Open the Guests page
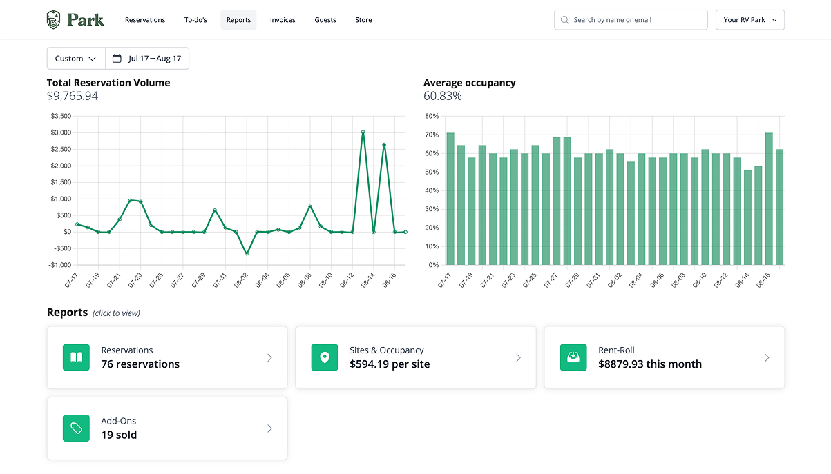 [325, 20]
